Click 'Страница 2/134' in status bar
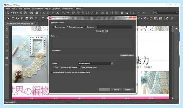183x108 pixels. click(x=11, y=102)
